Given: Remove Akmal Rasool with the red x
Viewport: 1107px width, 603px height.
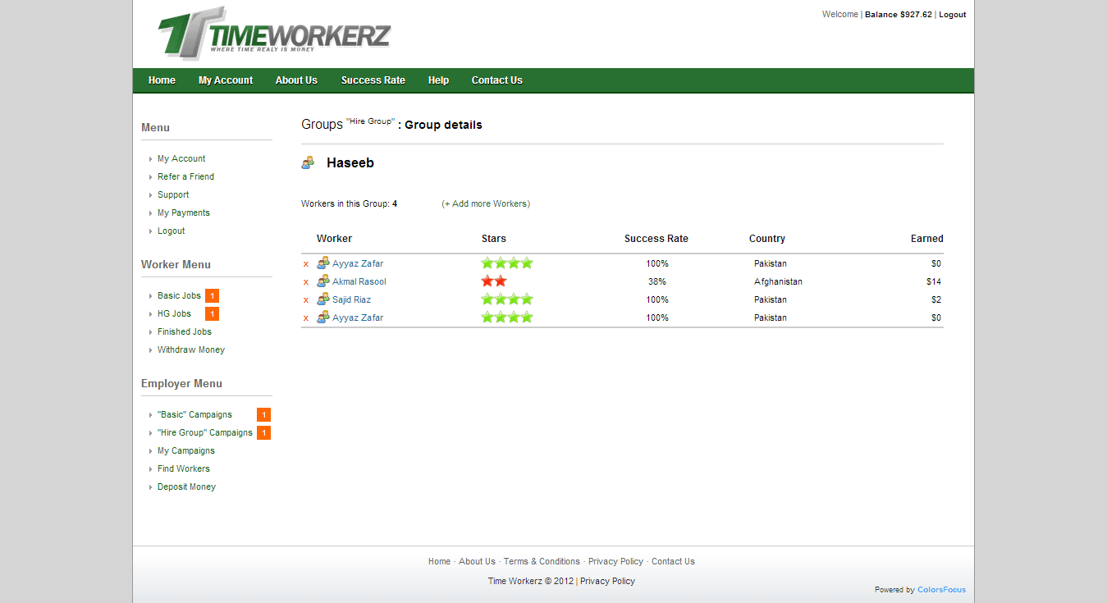Looking at the screenshot, I should [x=306, y=282].
